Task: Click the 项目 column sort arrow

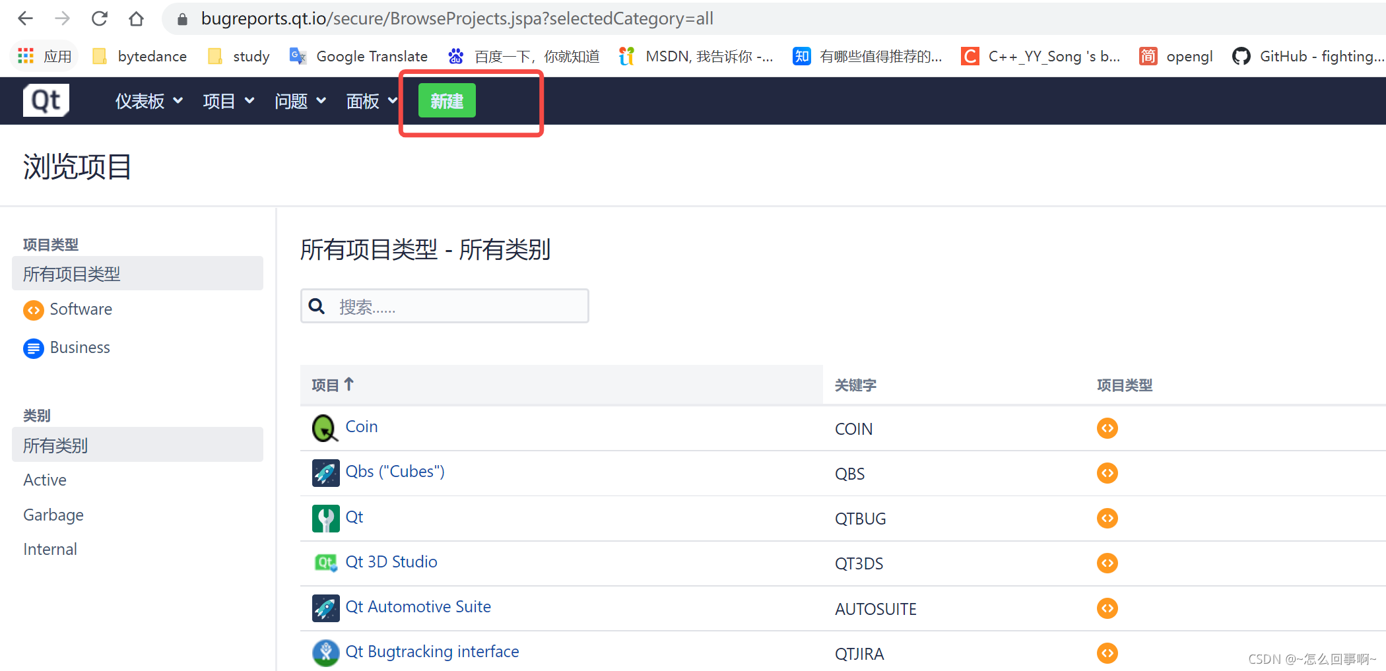Action: click(350, 383)
